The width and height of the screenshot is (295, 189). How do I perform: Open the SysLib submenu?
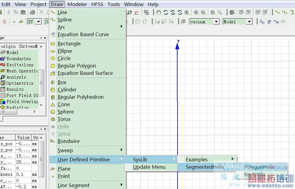(151, 160)
